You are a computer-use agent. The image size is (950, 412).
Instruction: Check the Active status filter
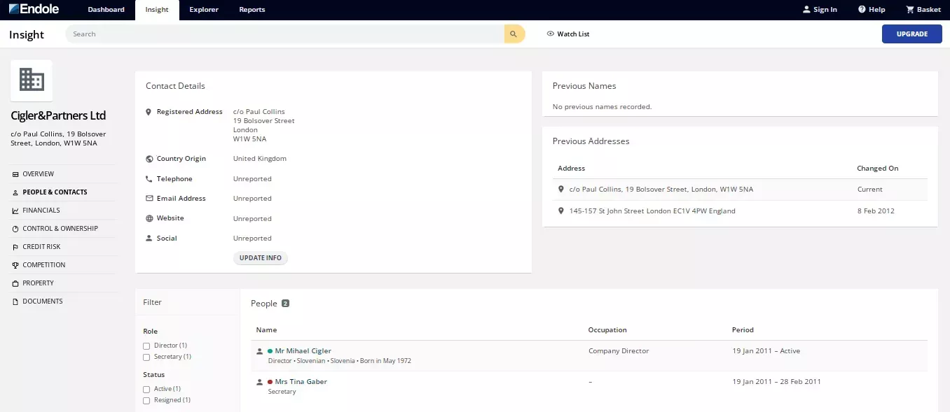(x=146, y=389)
